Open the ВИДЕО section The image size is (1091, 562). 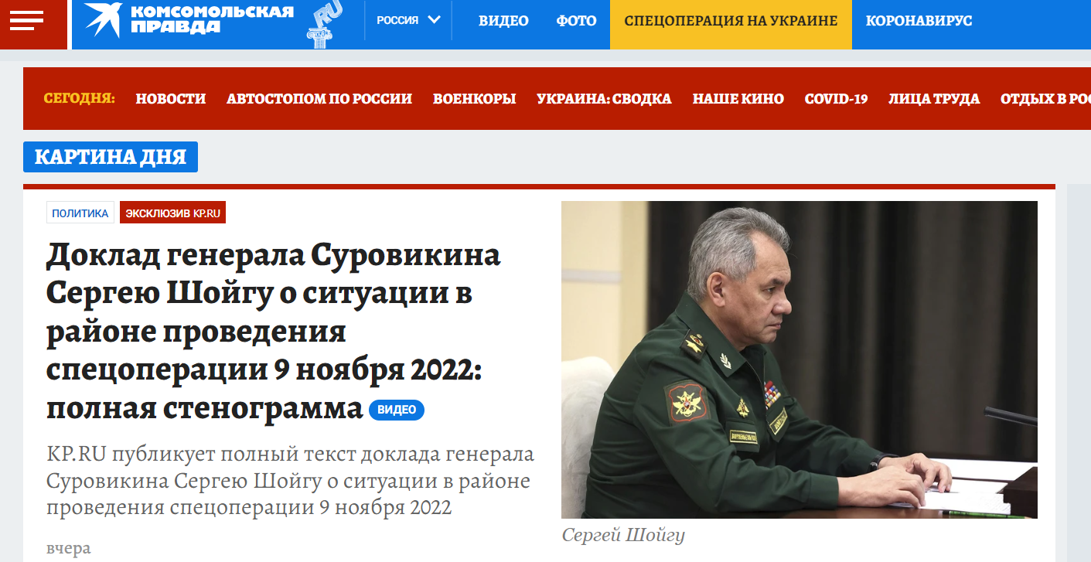point(503,21)
